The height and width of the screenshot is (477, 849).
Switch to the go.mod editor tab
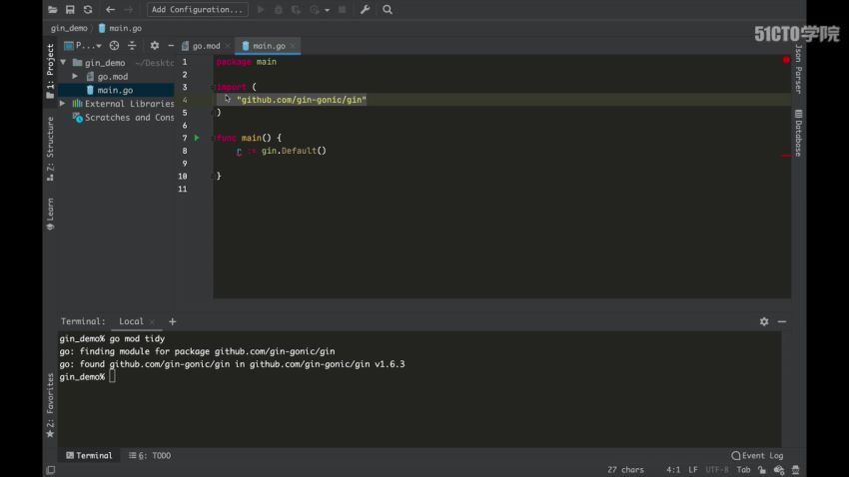[207, 46]
